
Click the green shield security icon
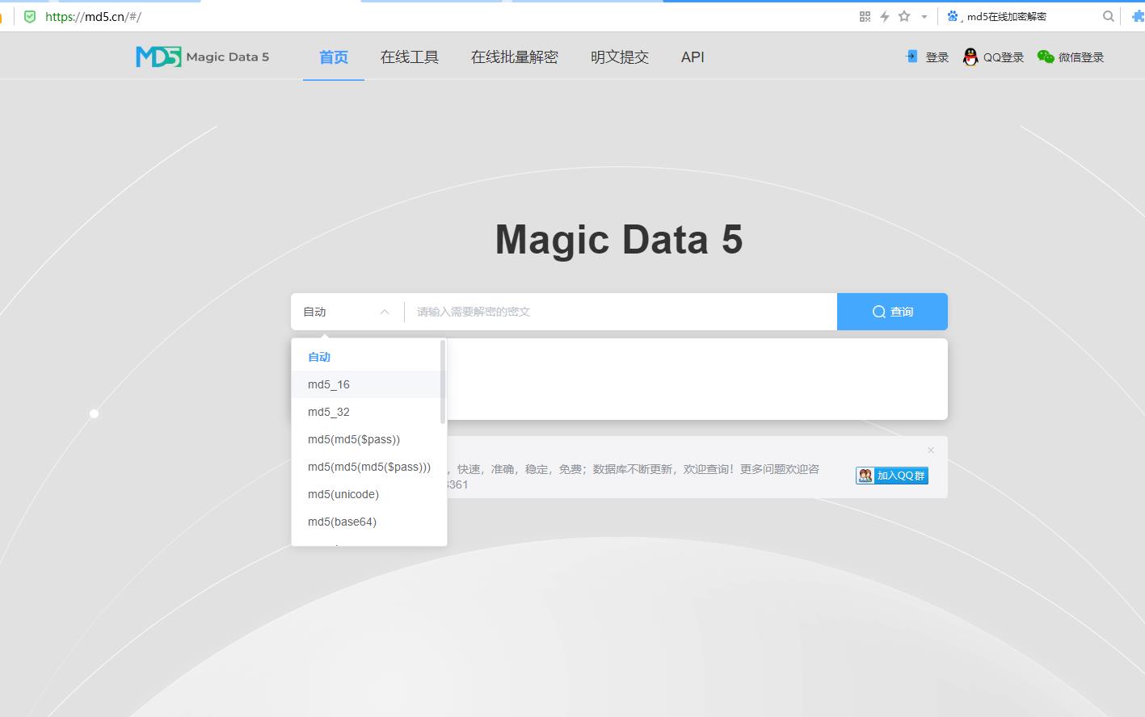[30, 16]
